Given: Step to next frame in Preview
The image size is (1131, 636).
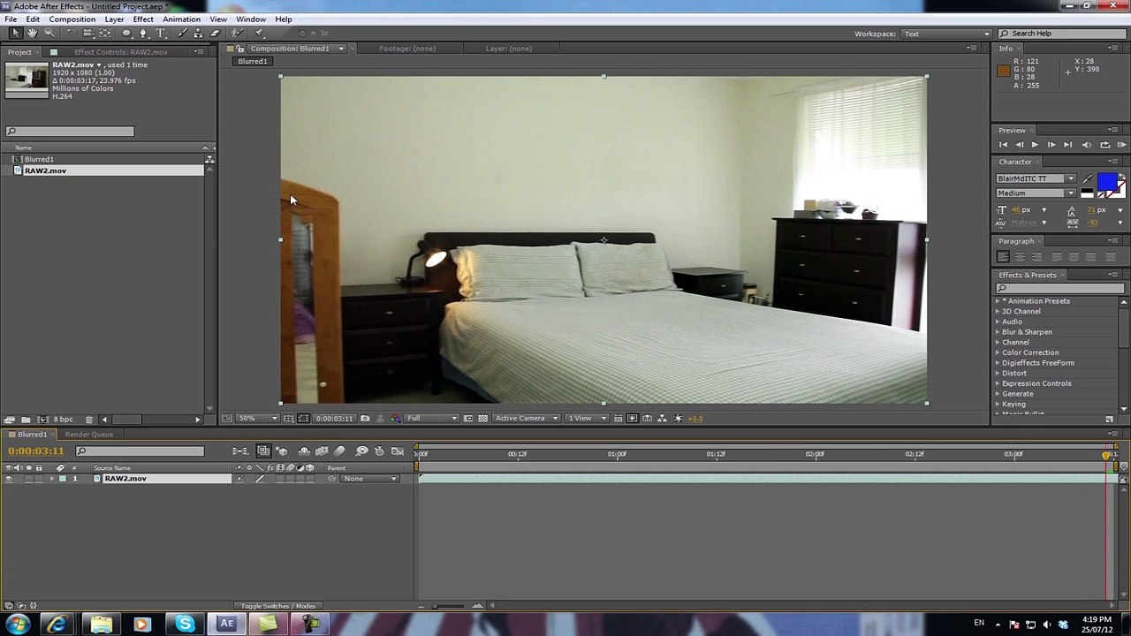Looking at the screenshot, I should (x=1051, y=145).
